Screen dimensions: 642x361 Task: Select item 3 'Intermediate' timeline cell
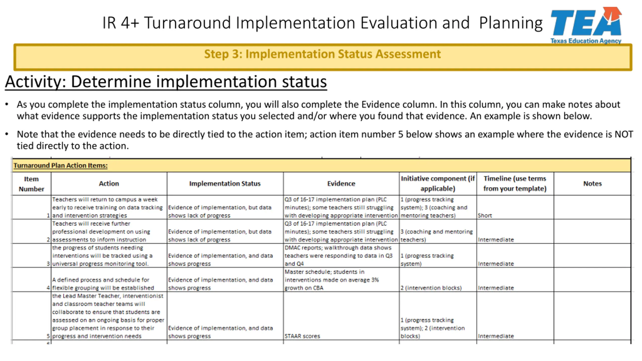click(515, 255)
